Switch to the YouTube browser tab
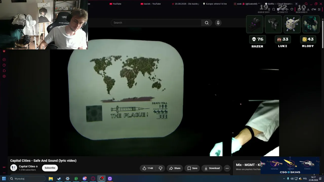The width and height of the screenshot is (324, 182). click(x=115, y=4)
